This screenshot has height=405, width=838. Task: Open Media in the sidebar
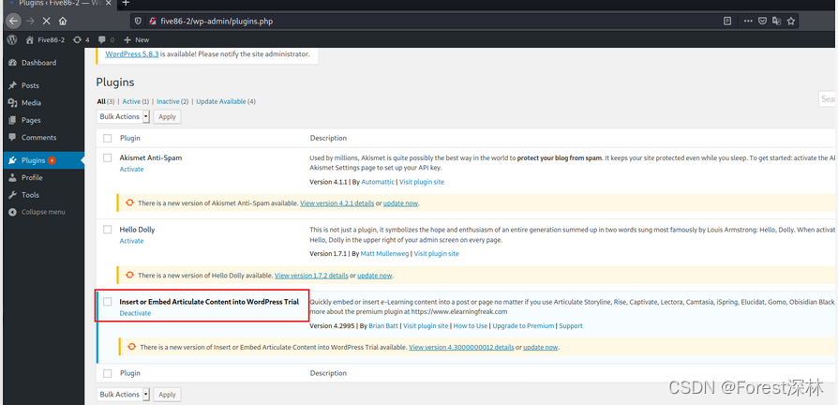[31, 102]
